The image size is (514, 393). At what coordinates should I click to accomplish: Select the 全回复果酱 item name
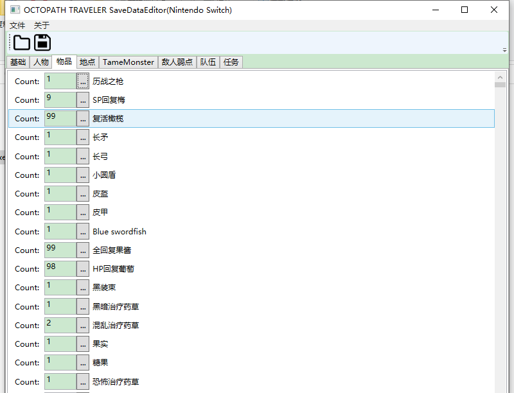coord(112,250)
